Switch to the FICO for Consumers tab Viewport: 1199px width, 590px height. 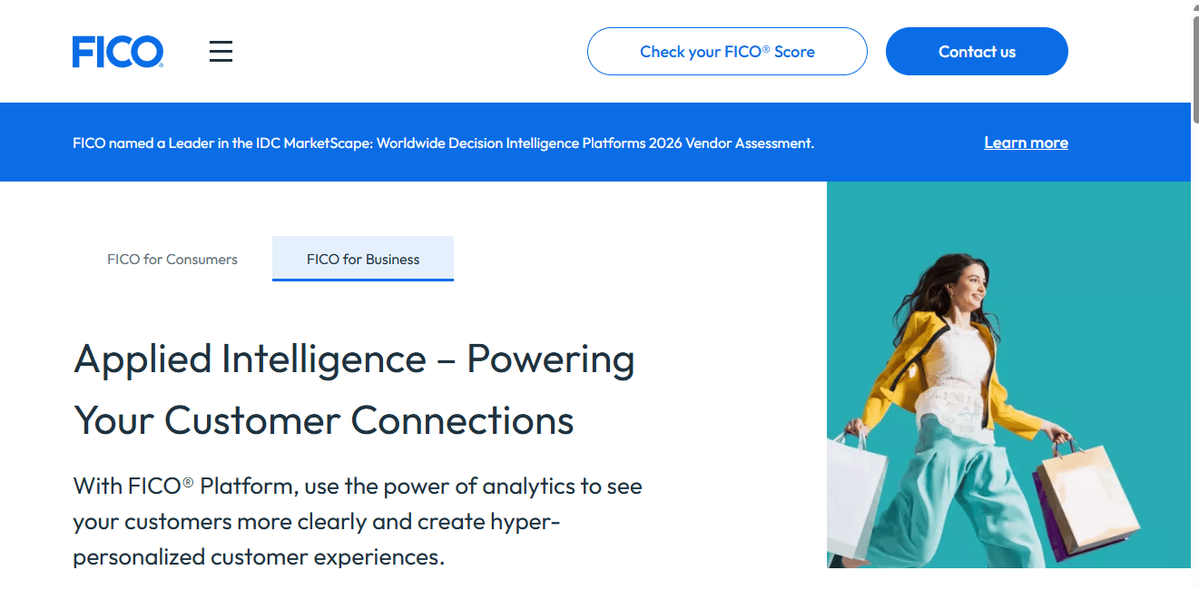click(x=172, y=259)
